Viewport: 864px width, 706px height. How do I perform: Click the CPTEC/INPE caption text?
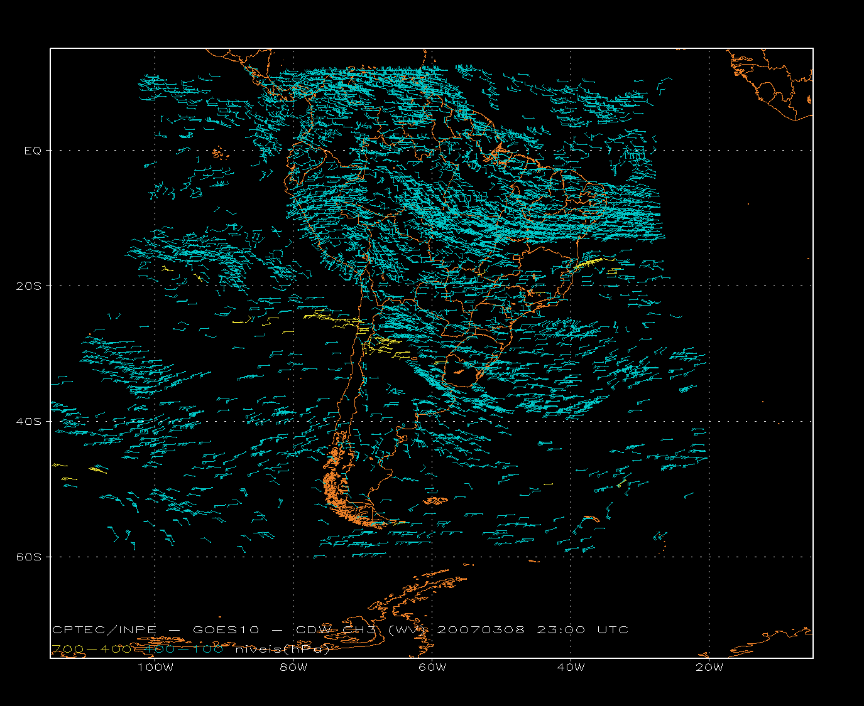tap(104, 630)
